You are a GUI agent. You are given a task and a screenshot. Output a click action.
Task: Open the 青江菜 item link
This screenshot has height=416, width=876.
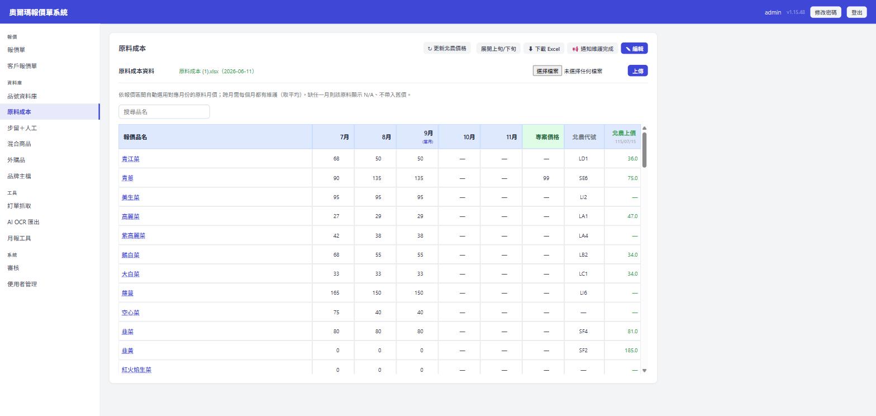[x=131, y=159]
